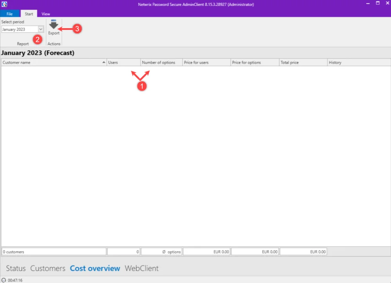The width and height of the screenshot is (391, 283).
Task: Sort by the Customer name column
Action: (x=54, y=62)
